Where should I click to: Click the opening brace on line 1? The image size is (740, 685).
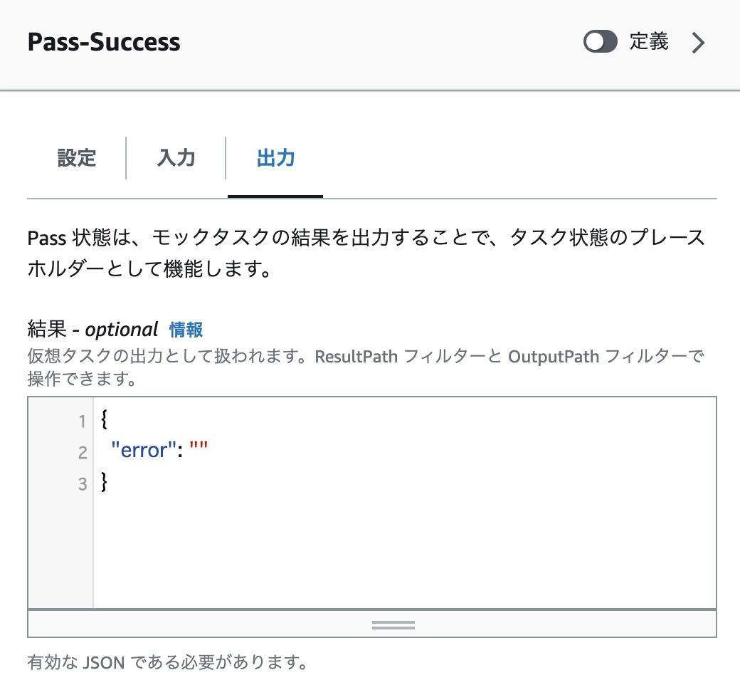click(x=105, y=419)
